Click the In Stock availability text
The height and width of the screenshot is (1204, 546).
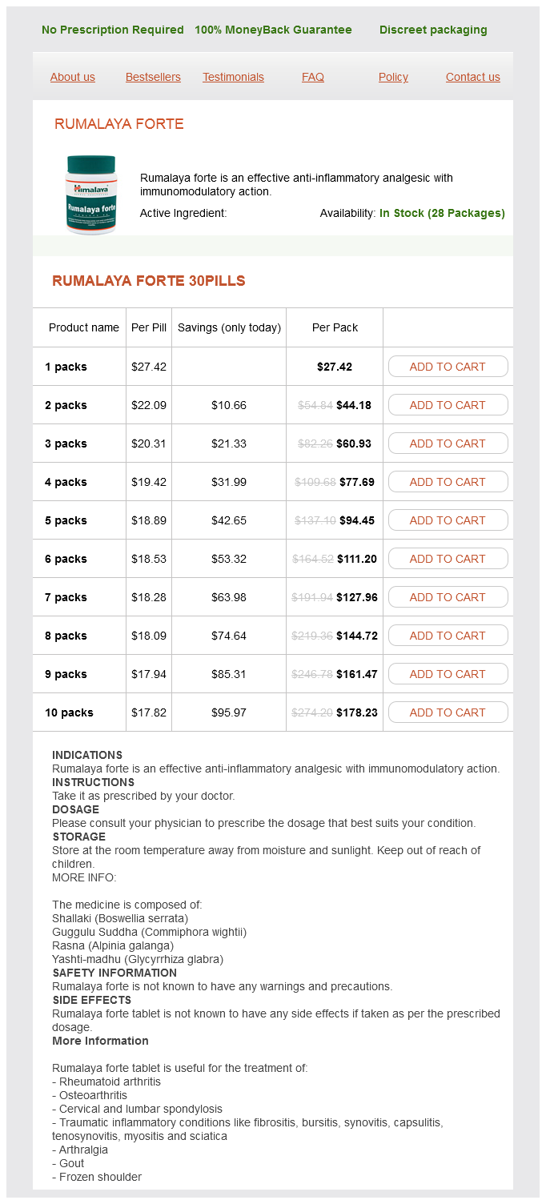pos(442,214)
